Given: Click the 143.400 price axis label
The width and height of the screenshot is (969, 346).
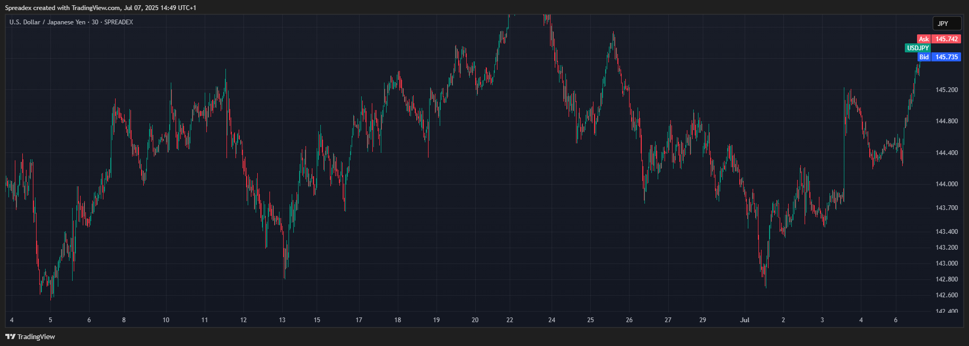Looking at the screenshot, I should 947,232.
